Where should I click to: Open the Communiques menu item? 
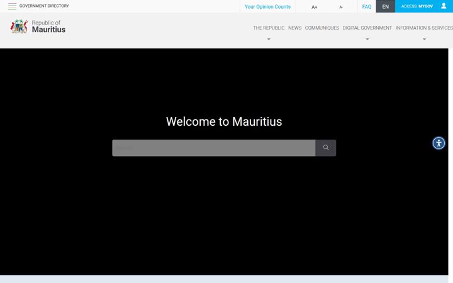coord(322,28)
